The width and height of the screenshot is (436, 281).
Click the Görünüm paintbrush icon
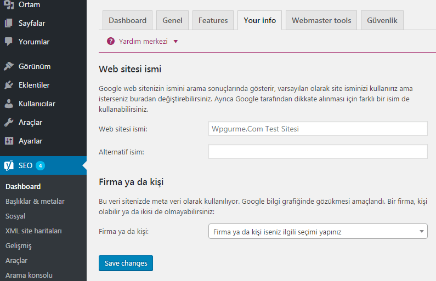pyautogui.click(x=9, y=66)
